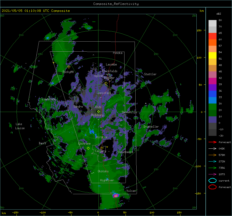The height and width of the screenshot is (216, 232).
Task: Click the Vulcan label
Action: [x=131, y=191]
